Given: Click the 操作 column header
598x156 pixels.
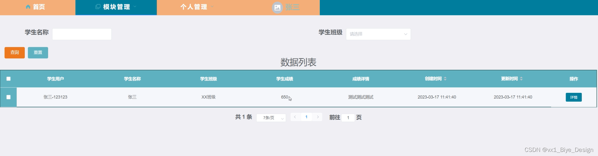Looking at the screenshot, I should point(574,79).
